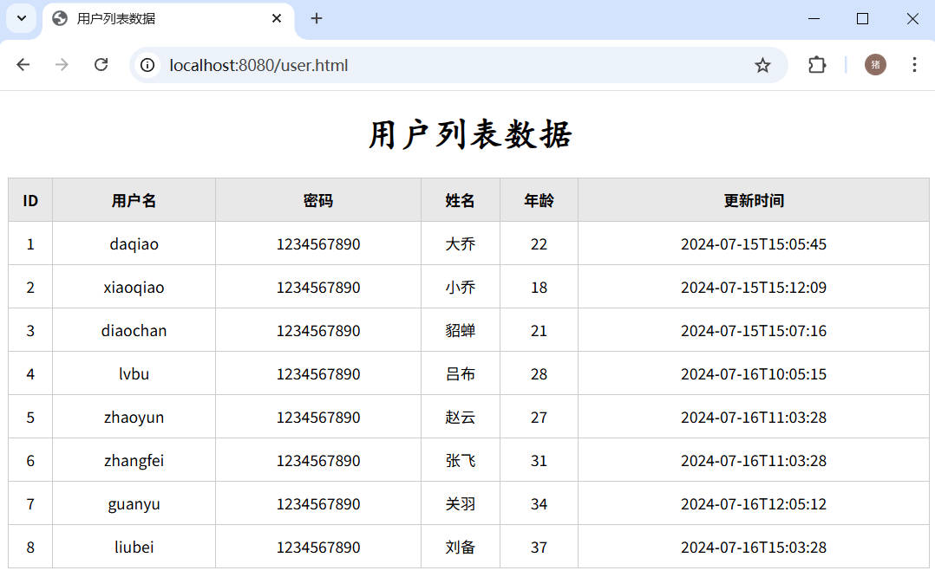Maximize the browser window
This screenshot has width=935, height=577.
click(862, 18)
